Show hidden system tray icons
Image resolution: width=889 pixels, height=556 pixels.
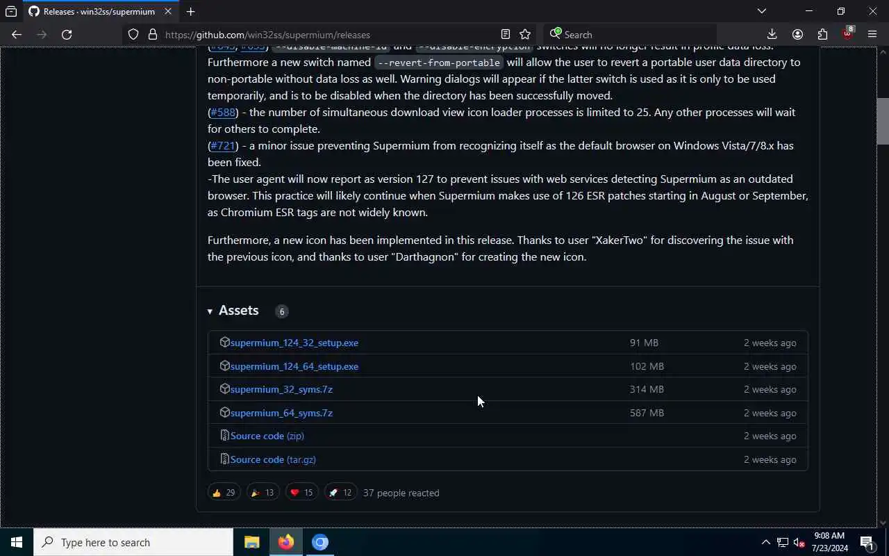(766, 542)
